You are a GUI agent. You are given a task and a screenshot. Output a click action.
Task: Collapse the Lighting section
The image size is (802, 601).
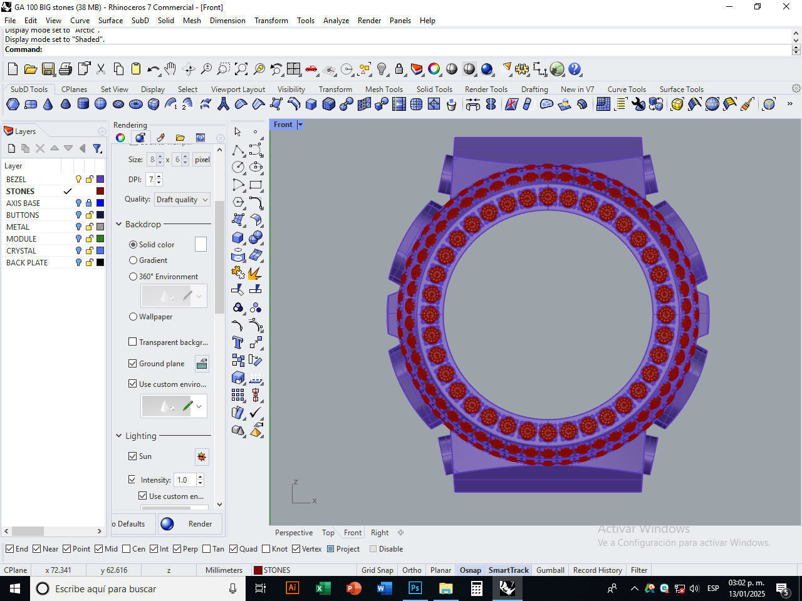tap(119, 436)
